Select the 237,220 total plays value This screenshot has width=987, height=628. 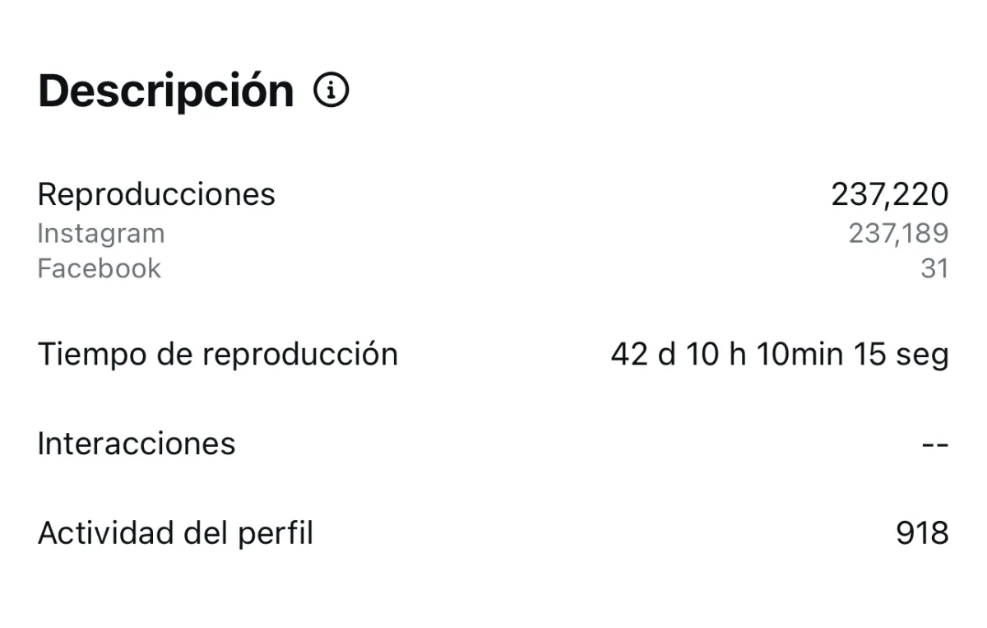coord(890,195)
